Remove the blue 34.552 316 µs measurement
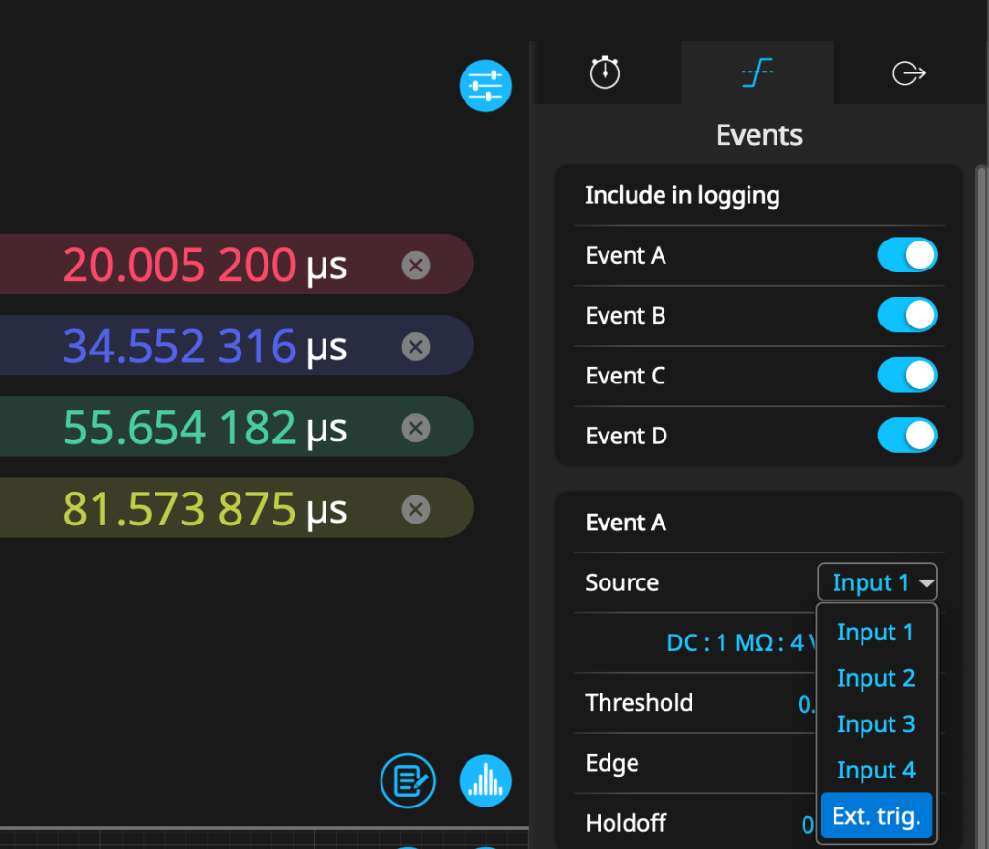The image size is (989, 849). (x=415, y=346)
